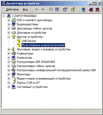This screenshot has height=115, width=103.
Task: Open the Действие menu
Action: pyautogui.click(x=12, y=9)
